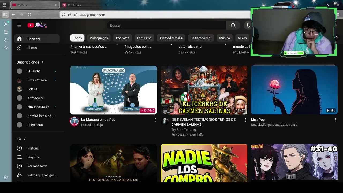Image resolution: width=343 pixels, height=193 pixels.
Task: Click La Mañana en La Red title
Action: (x=98, y=120)
